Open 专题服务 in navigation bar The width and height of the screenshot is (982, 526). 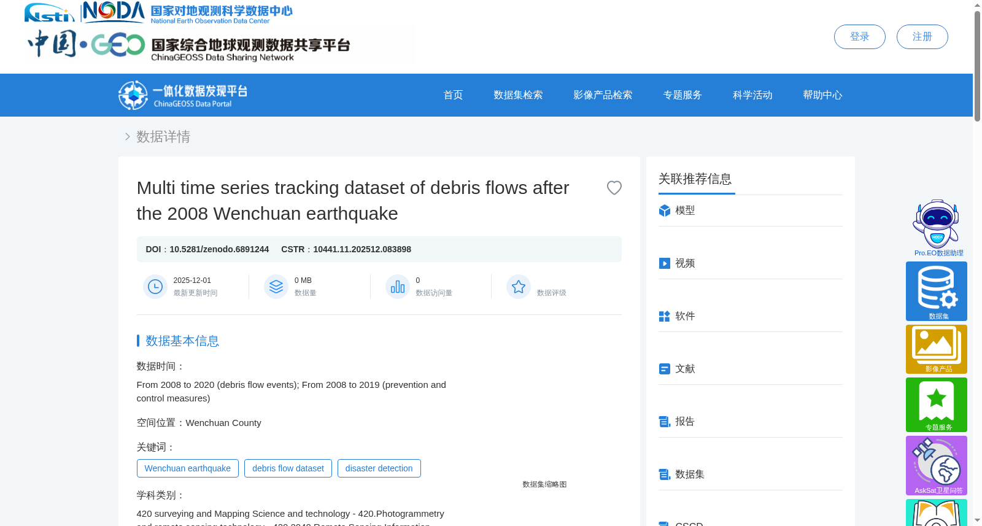point(682,95)
